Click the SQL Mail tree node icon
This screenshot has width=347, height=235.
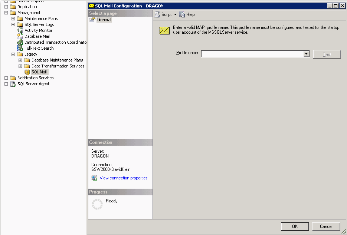coord(27,72)
